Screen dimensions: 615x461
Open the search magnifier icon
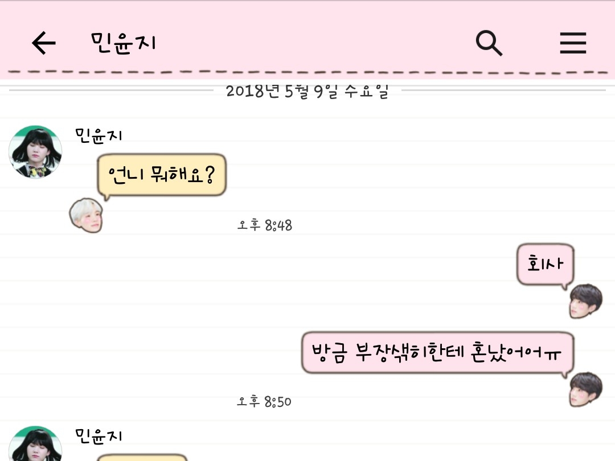tap(489, 43)
